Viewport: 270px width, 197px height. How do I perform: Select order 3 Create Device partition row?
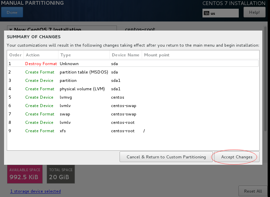133,81
